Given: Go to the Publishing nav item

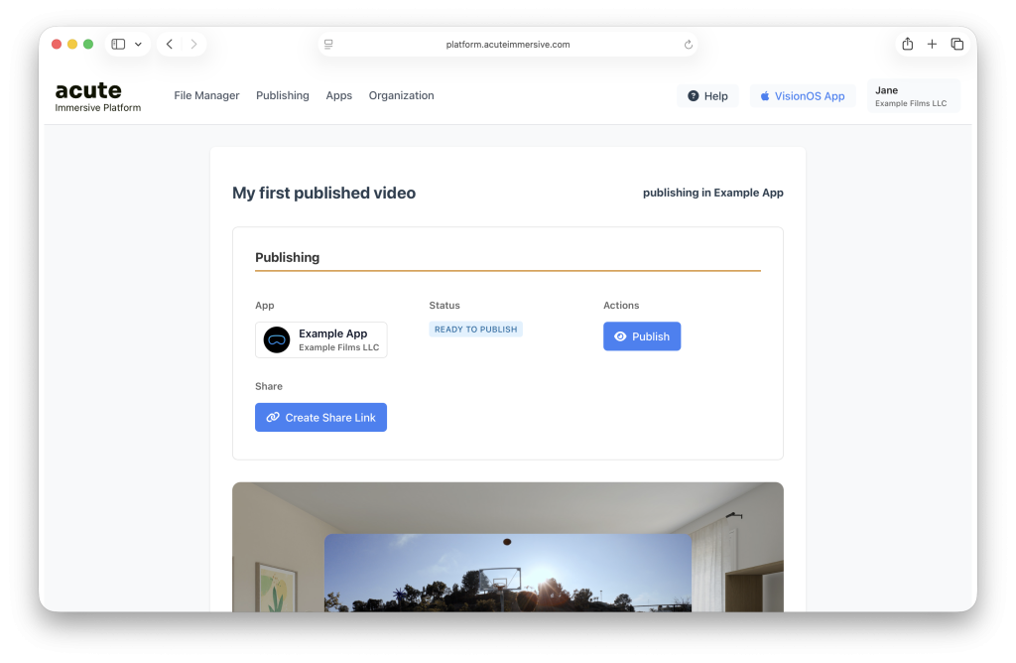Looking at the screenshot, I should click(x=283, y=96).
